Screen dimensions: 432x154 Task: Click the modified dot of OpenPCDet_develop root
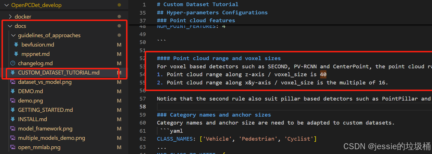coord(119,5)
